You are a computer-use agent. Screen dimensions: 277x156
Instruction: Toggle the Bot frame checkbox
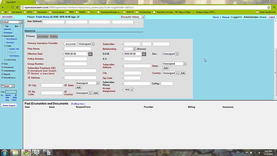click(x=20, y=26)
